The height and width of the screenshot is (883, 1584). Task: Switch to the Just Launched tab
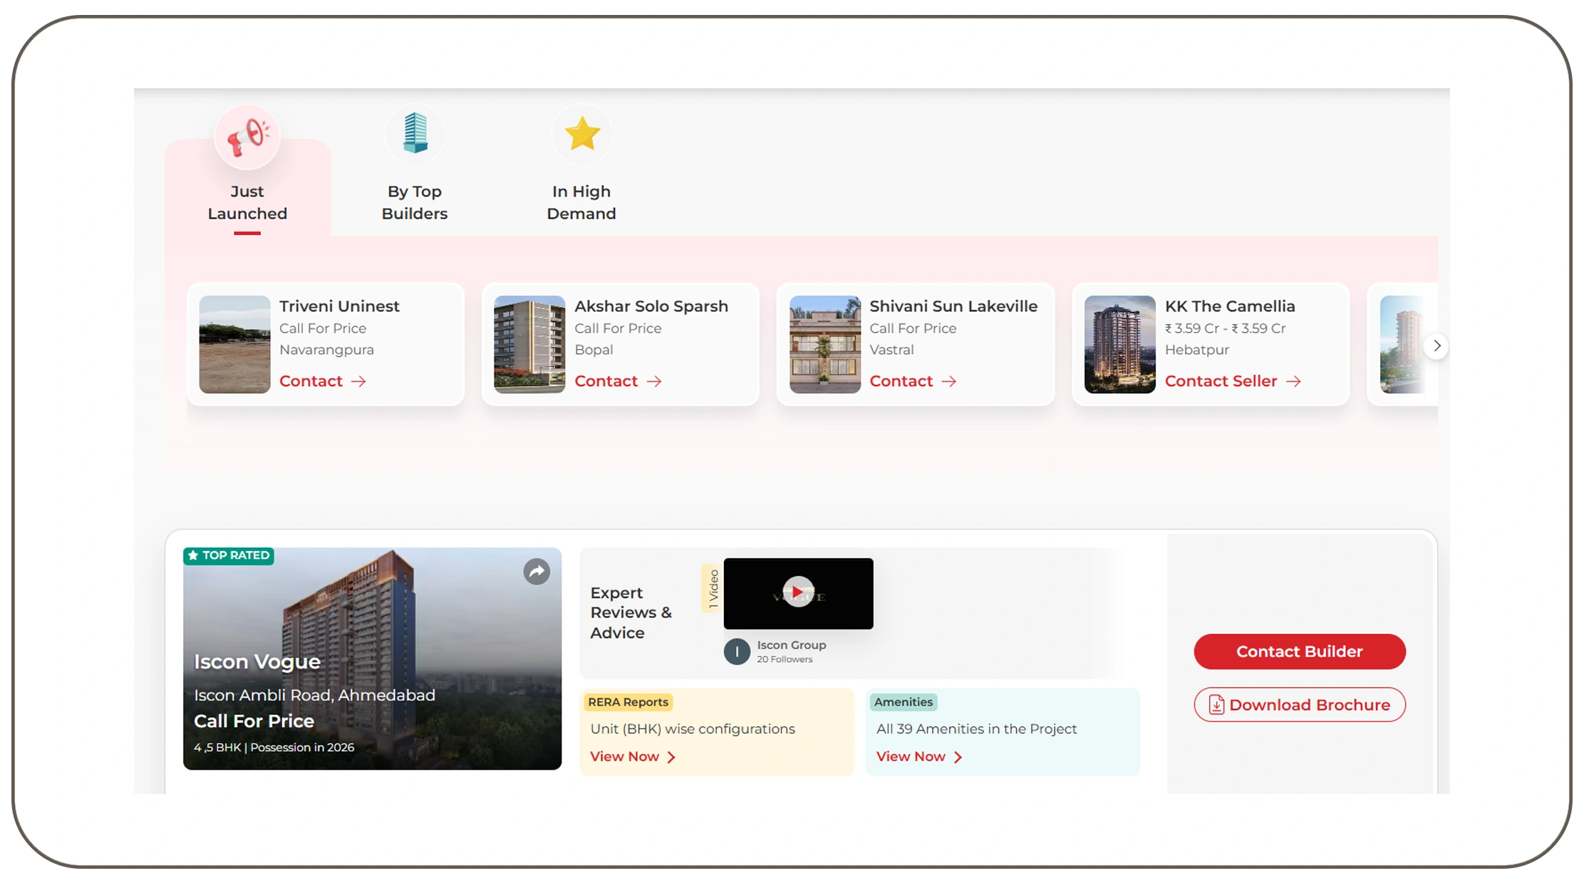247,187
